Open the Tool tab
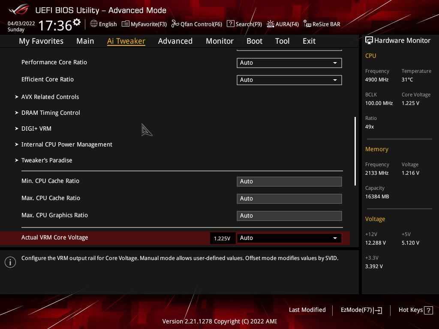 pos(282,41)
